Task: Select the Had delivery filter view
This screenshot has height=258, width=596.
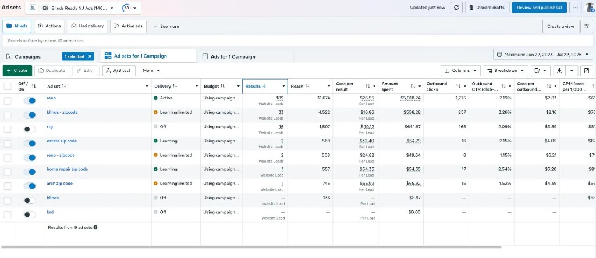Action: point(87,26)
